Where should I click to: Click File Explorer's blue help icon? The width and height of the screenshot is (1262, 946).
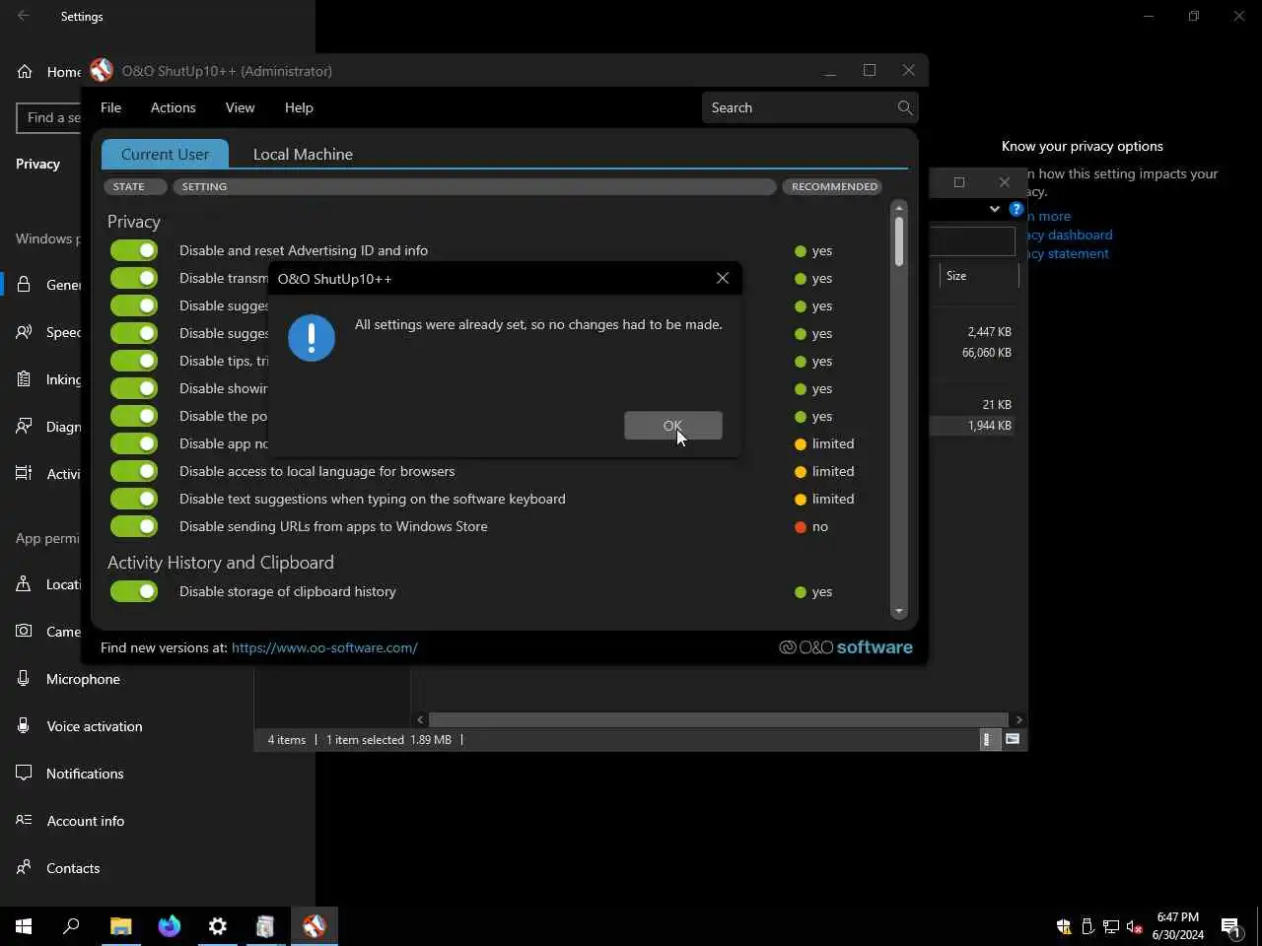tap(1016, 209)
